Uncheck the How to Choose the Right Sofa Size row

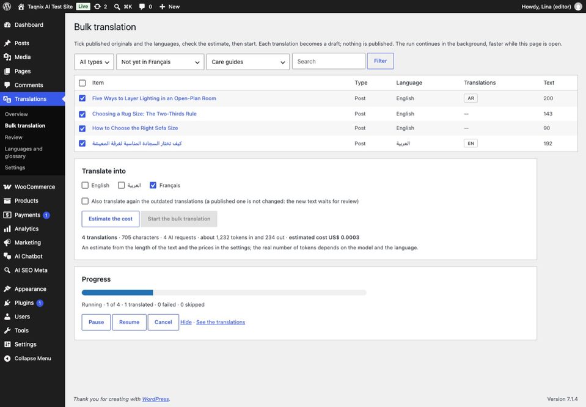82,128
